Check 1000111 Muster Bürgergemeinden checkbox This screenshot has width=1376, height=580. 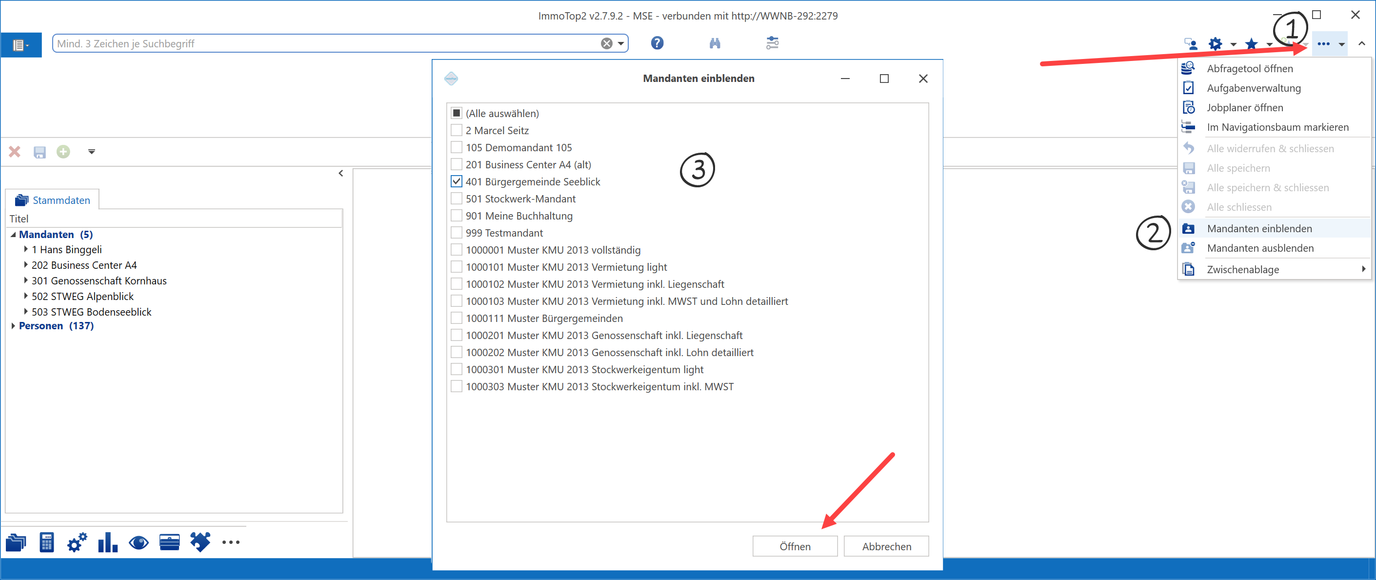tap(456, 319)
